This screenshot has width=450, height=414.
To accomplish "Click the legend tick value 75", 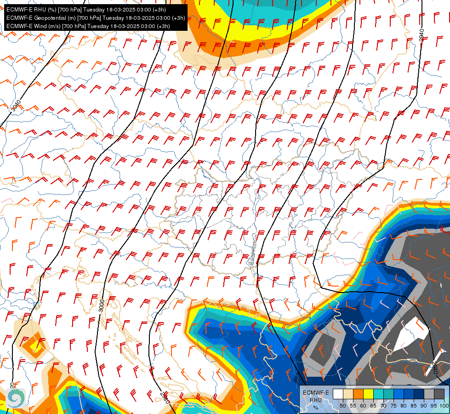I will click(393, 406).
